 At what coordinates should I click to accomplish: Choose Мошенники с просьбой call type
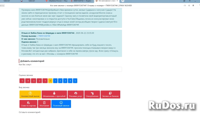tap(54, 94)
